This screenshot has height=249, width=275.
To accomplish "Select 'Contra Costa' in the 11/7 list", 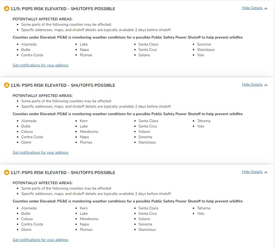I will coord(32,224).
